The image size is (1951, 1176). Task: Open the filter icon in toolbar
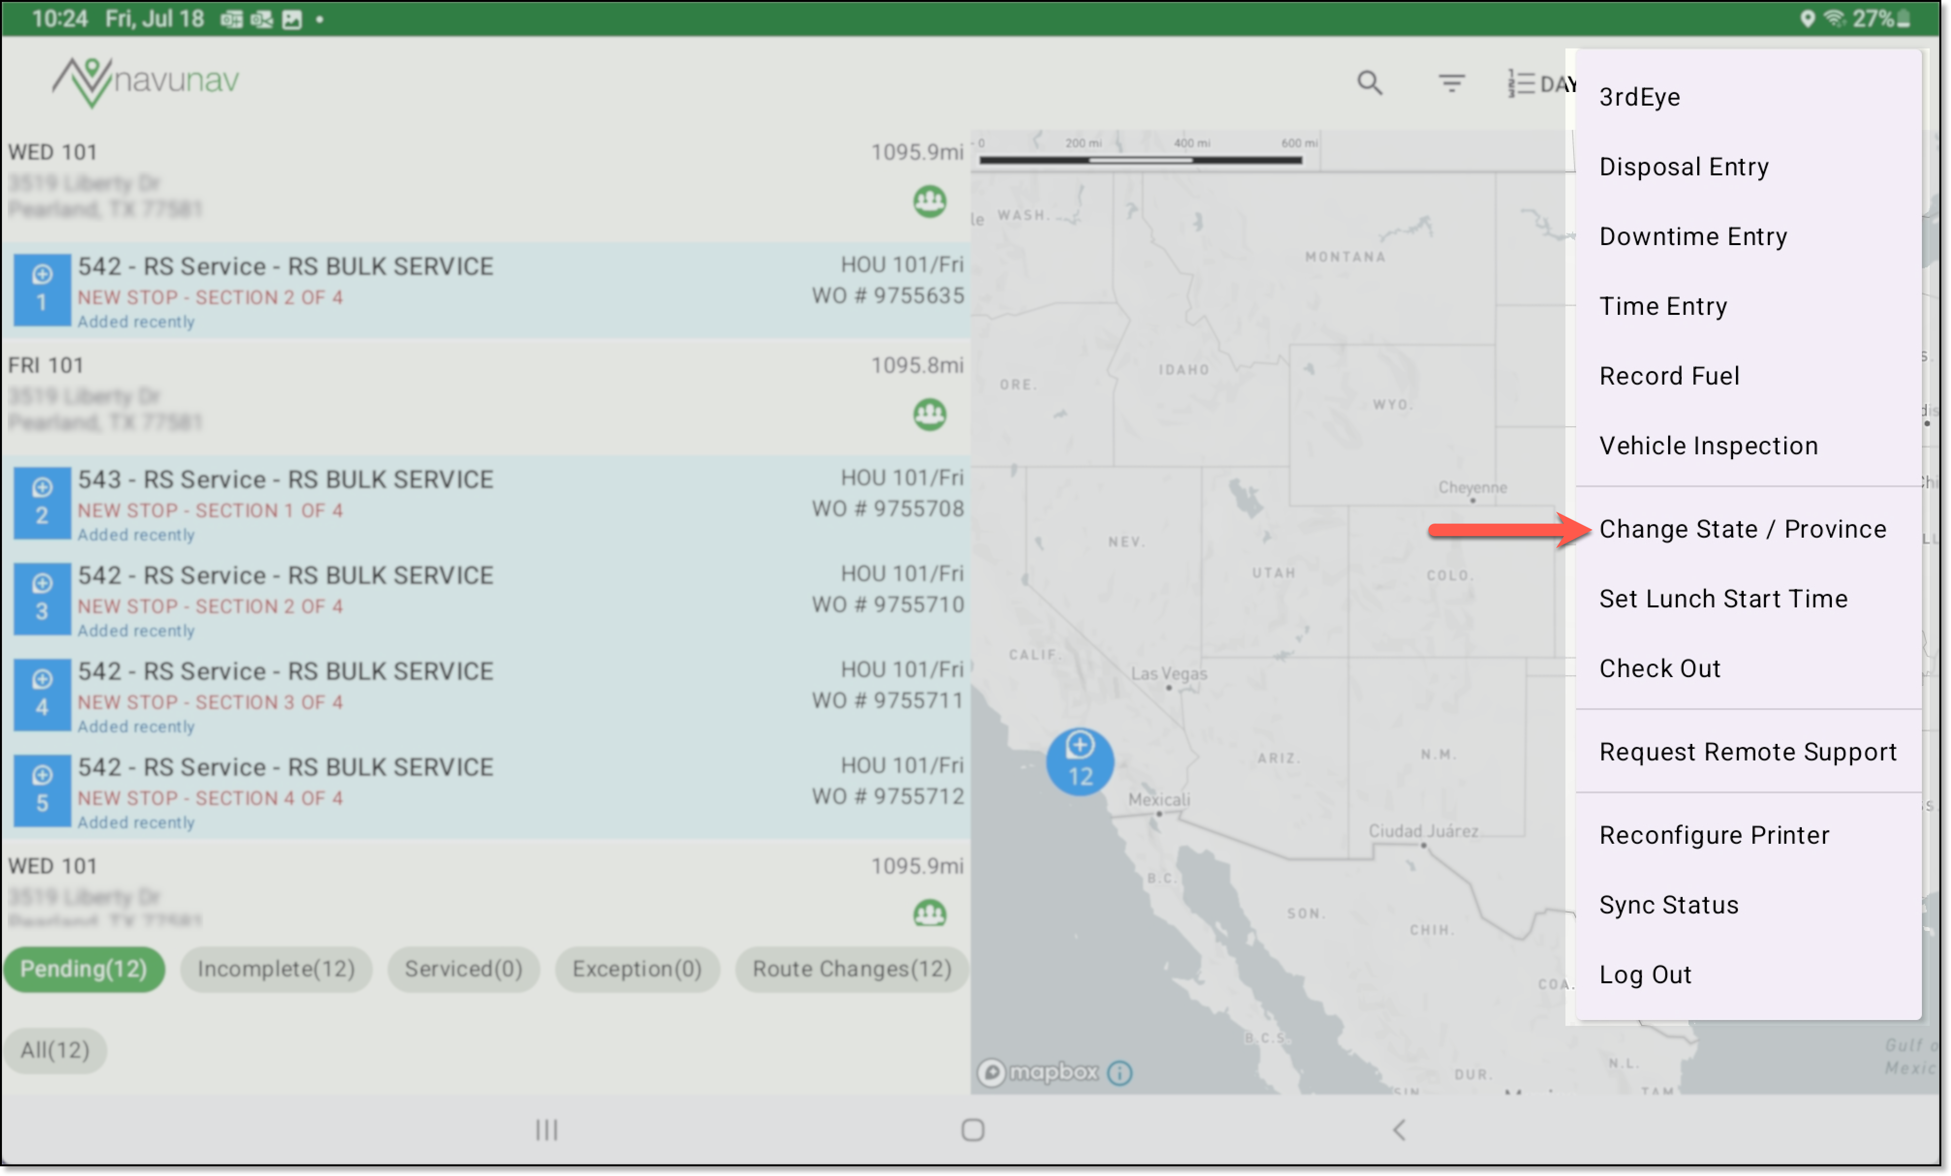[1451, 82]
